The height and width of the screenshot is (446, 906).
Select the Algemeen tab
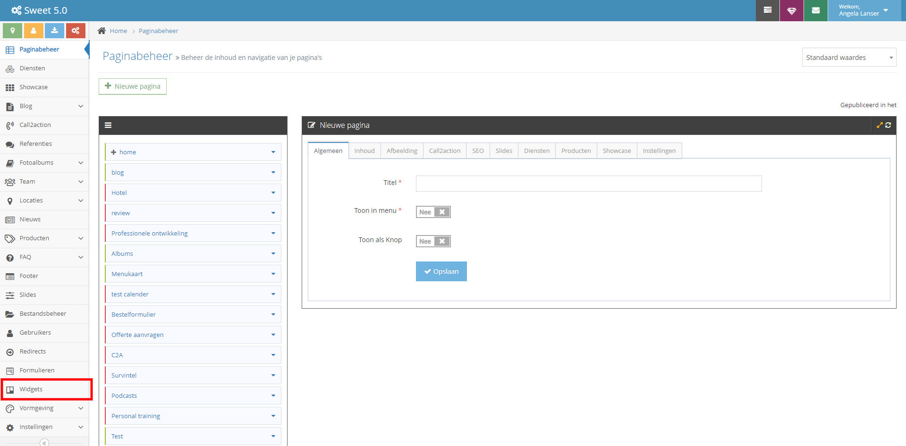point(328,151)
